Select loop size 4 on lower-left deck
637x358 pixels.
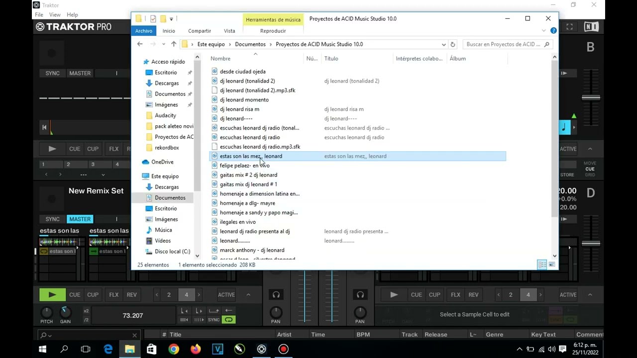187,294
